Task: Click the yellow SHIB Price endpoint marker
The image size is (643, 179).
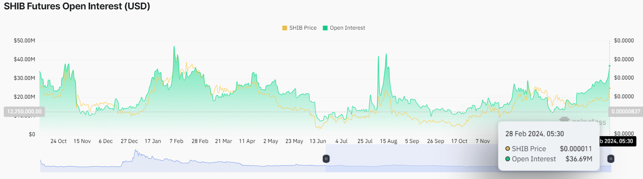Action: point(609,89)
